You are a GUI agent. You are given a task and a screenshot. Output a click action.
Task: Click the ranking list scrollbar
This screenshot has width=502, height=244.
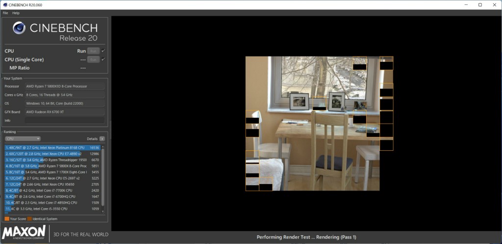point(103,177)
